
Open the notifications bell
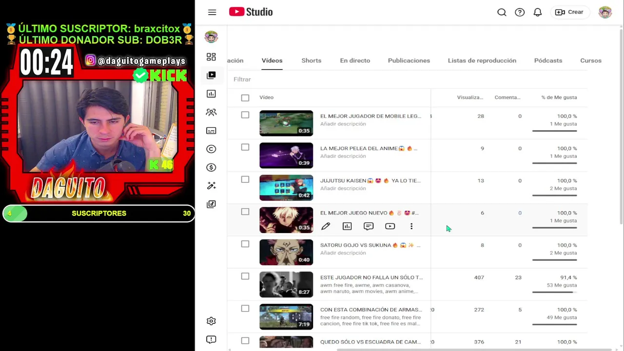538,12
